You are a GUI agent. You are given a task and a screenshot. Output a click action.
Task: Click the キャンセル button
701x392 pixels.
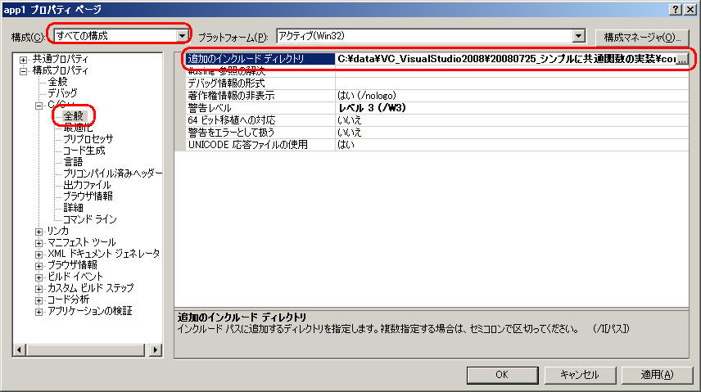[579, 374]
